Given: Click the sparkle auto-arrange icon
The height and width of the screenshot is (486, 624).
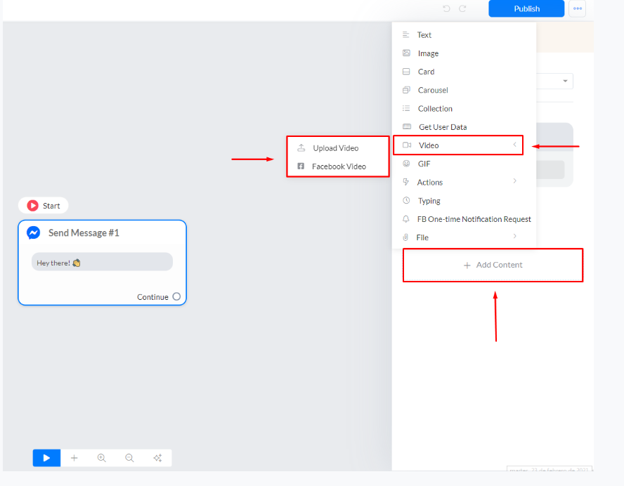Looking at the screenshot, I should tap(157, 458).
